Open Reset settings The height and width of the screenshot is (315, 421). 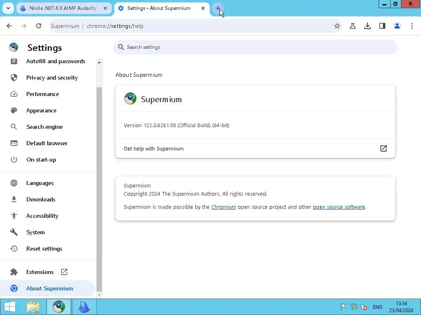pos(48,249)
